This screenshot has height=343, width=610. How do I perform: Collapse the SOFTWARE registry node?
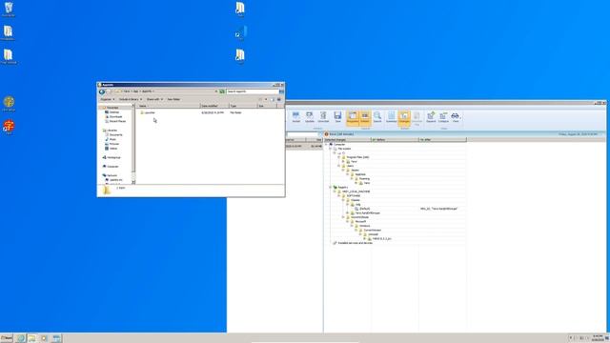click(x=339, y=195)
